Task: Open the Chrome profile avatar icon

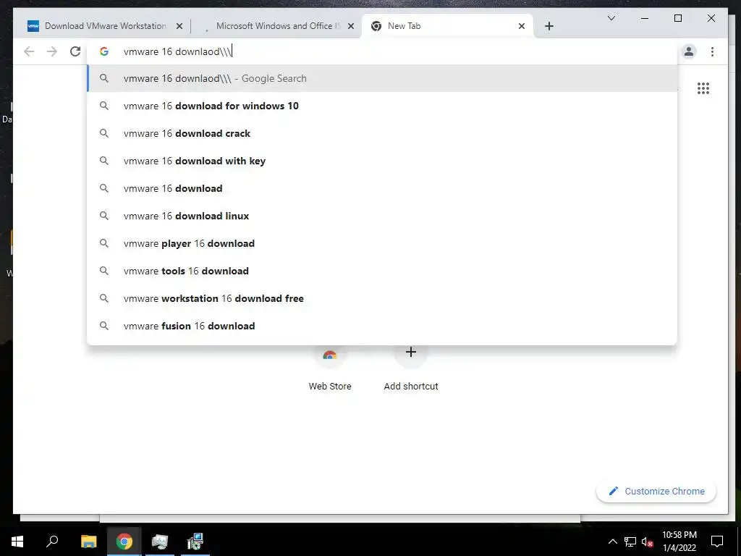Action: (x=689, y=51)
